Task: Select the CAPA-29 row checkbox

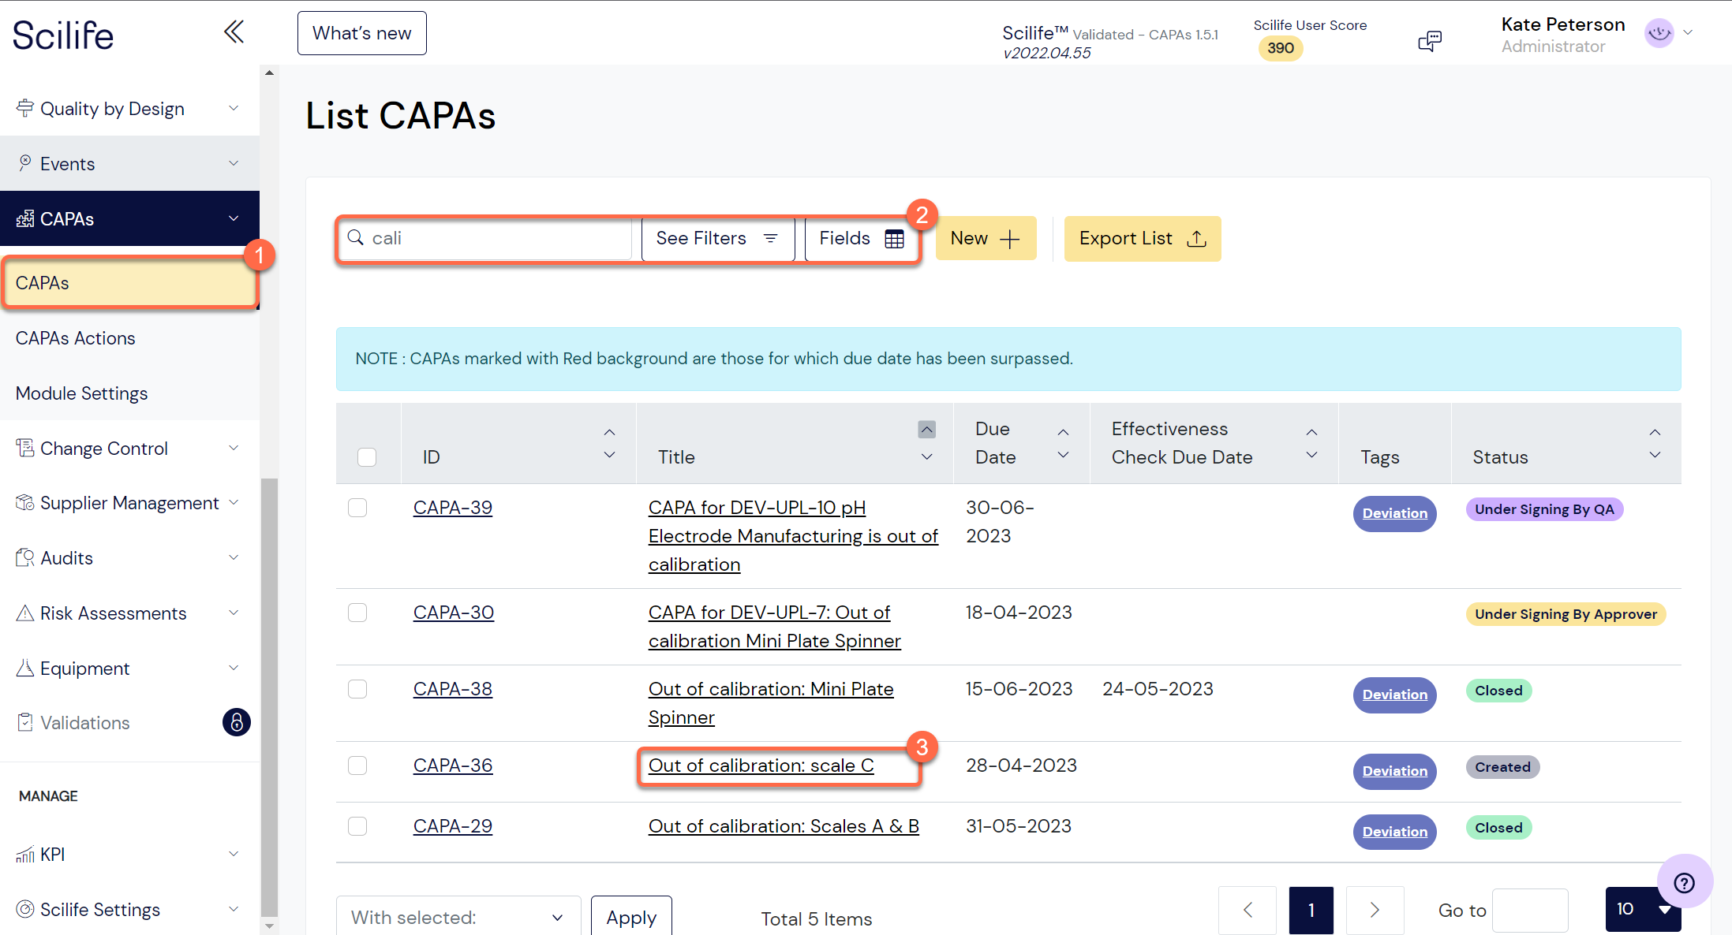Action: click(x=357, y=826)
